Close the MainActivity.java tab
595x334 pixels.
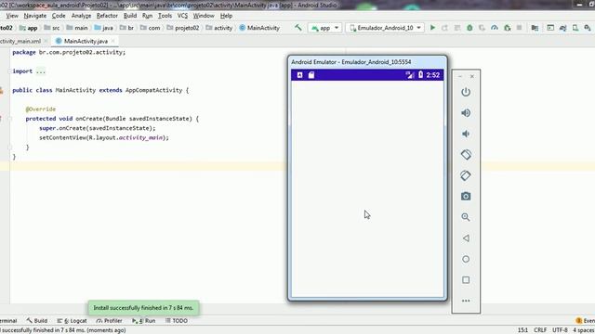pos(113,41)
